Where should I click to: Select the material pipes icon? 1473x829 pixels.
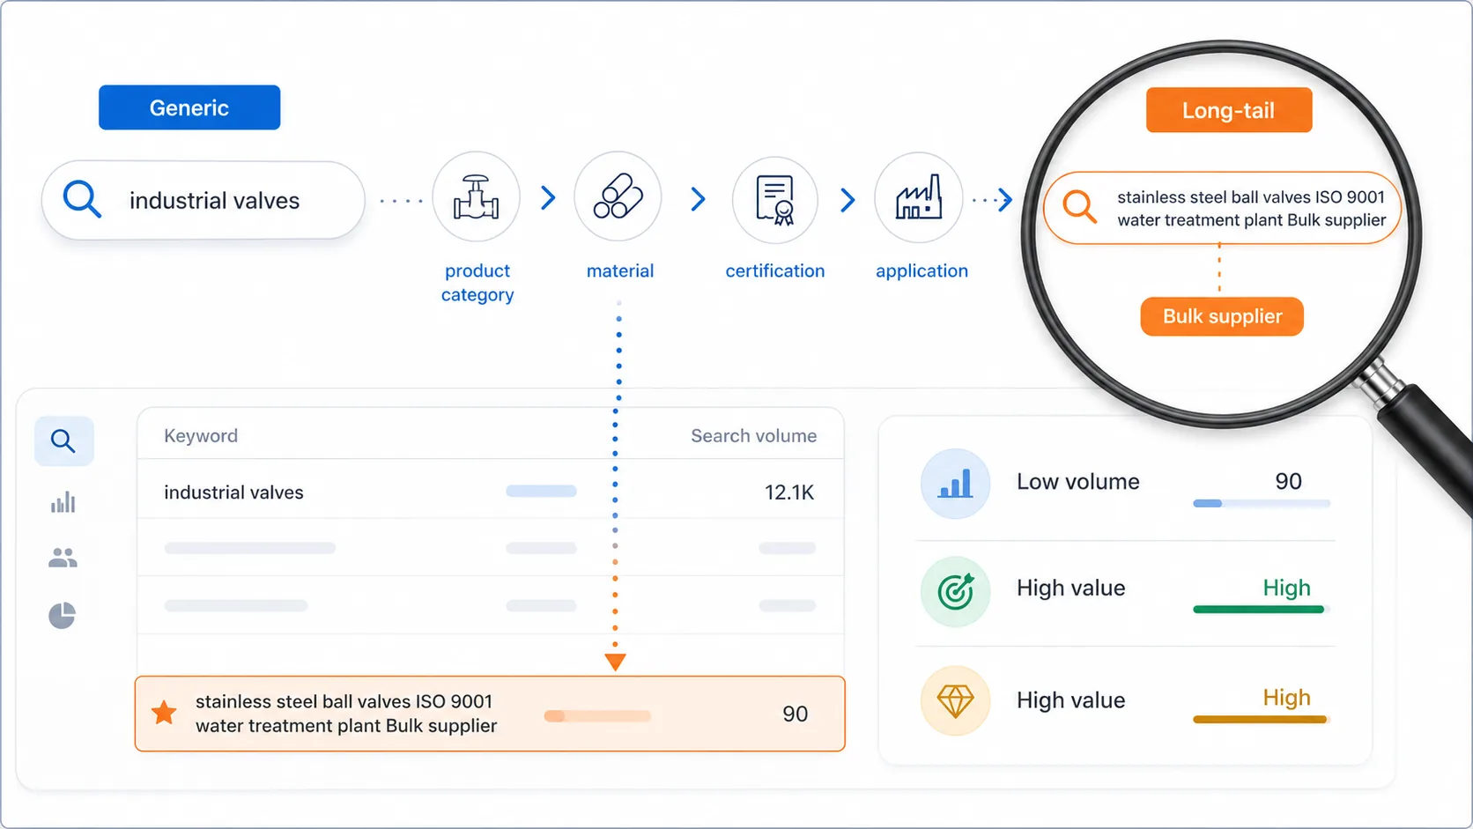point(618,196)
